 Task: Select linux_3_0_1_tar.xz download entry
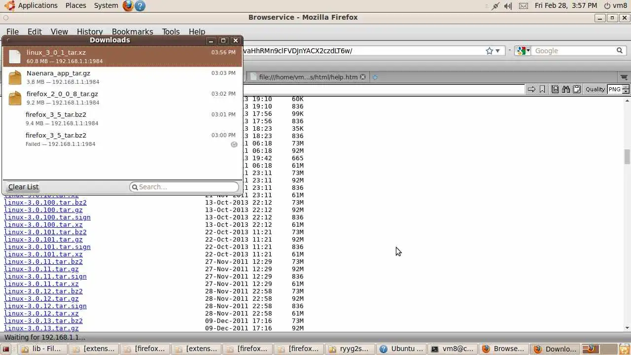click(122, 56)
